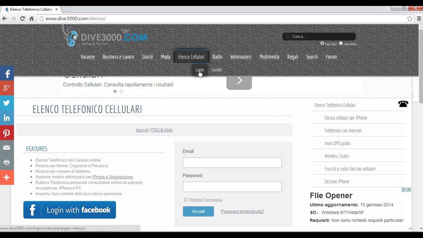Close the ad with X icon

point(409,190)
